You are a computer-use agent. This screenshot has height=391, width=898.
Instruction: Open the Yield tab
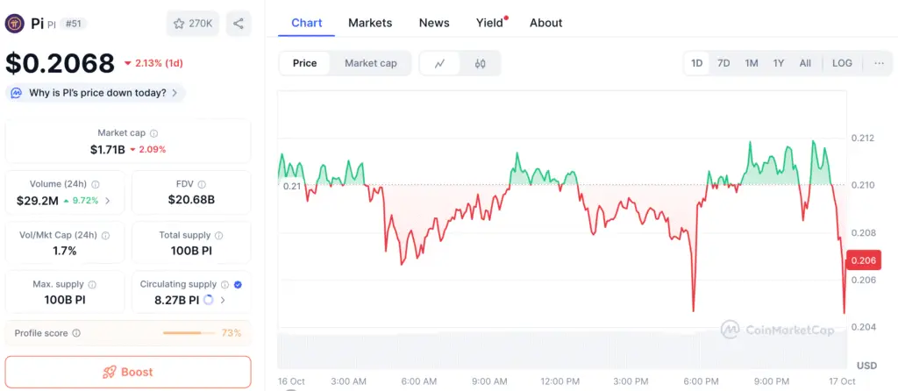pyautogui.click(x=490, y=23)
